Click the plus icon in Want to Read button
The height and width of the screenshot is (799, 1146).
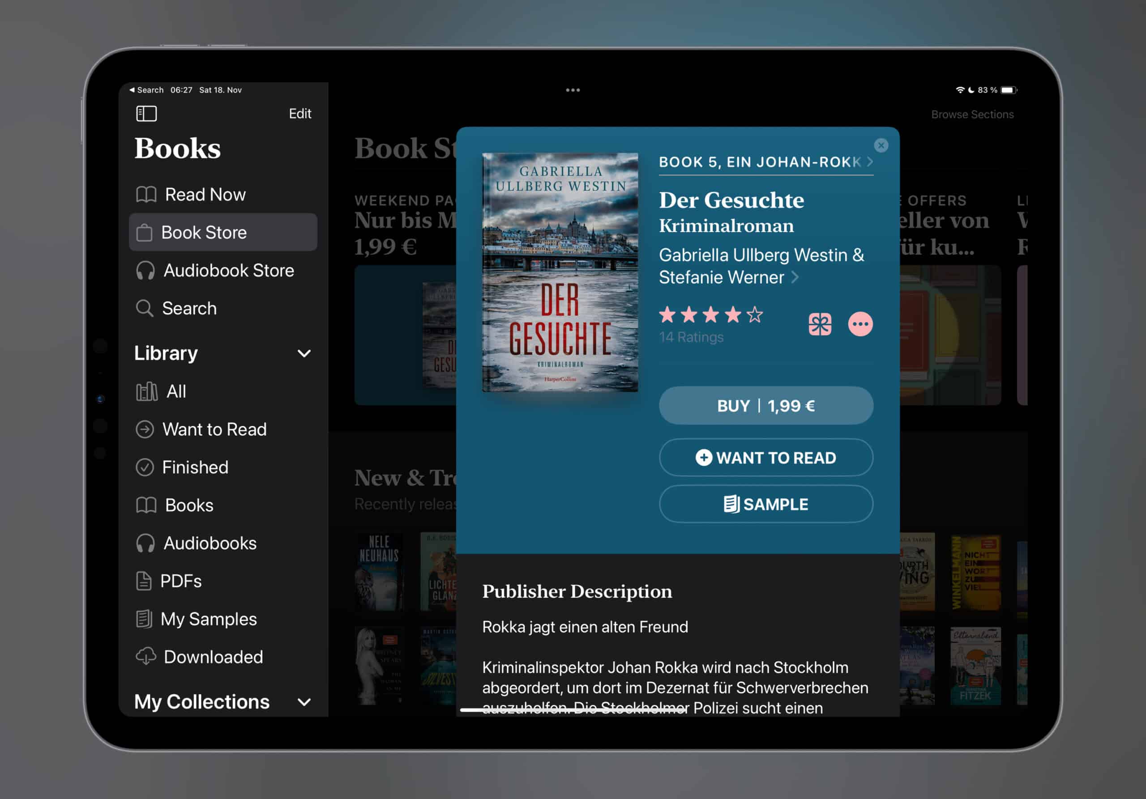click(703, 457)
